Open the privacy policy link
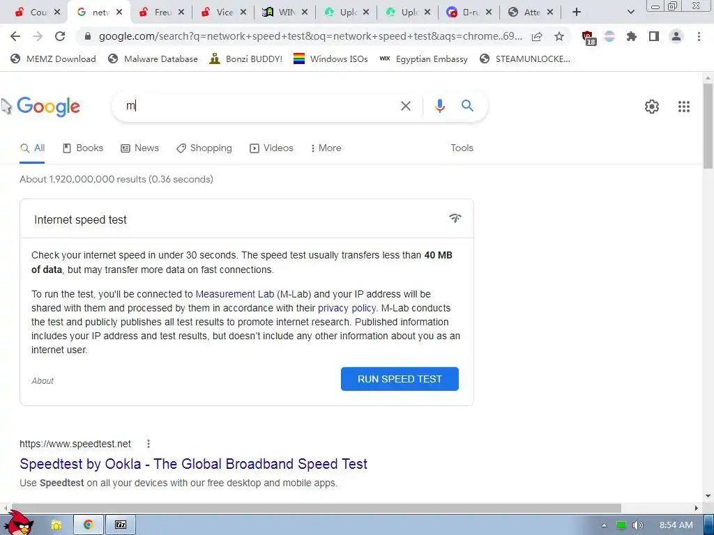The image size is (714, 535). 347,308
